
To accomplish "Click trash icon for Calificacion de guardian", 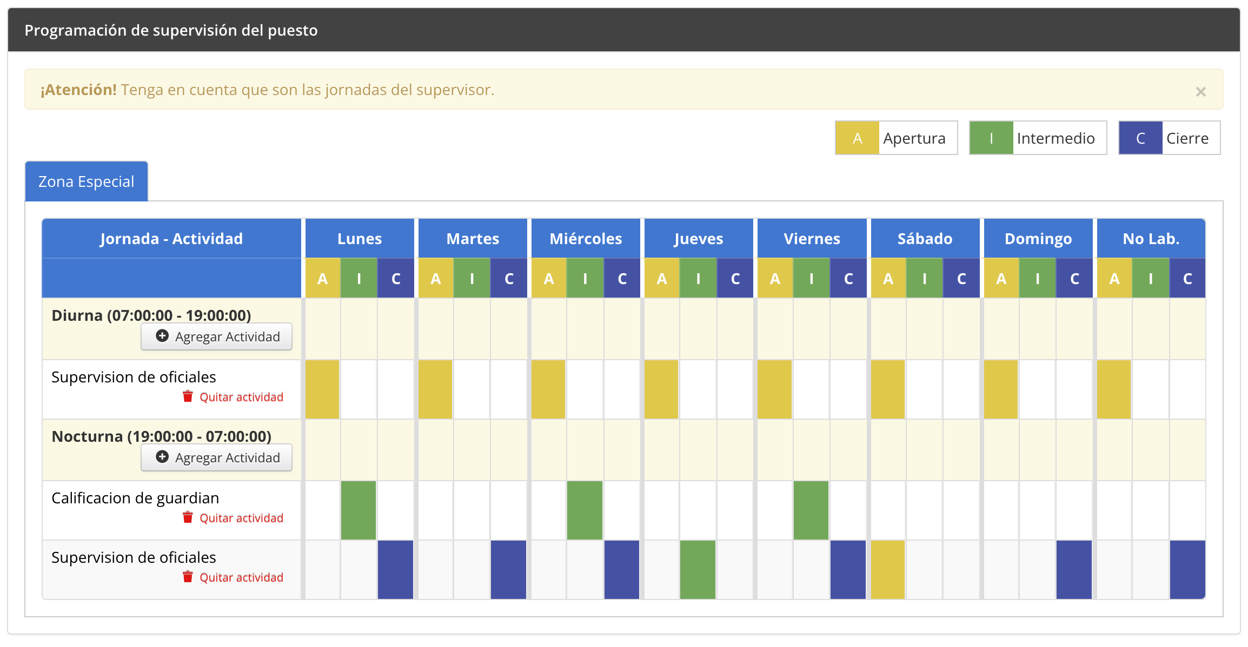I will [188, 517].
